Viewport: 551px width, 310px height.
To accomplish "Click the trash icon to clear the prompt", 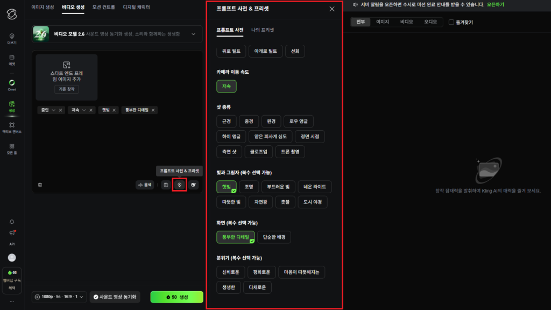I will tap(40, 185).
